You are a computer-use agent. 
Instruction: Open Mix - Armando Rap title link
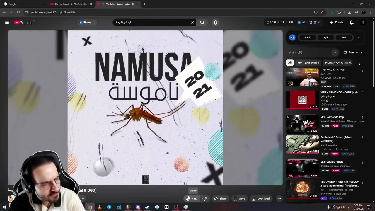coord(332,117)
